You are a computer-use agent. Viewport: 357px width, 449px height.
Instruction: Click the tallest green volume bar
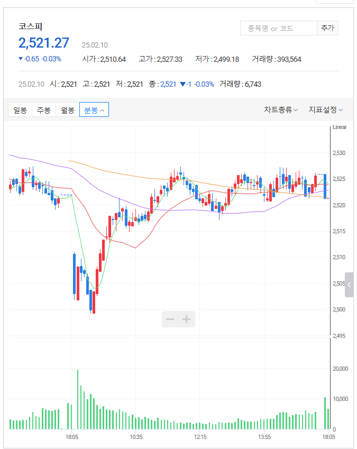(x=78, y=399)
